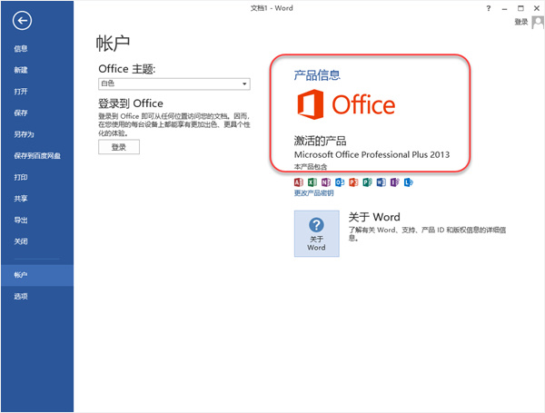Image resolution: width=545 pixels, height=413 pixels.
Task: Select 共享 in the sidebar
Action: pos(21,199)
